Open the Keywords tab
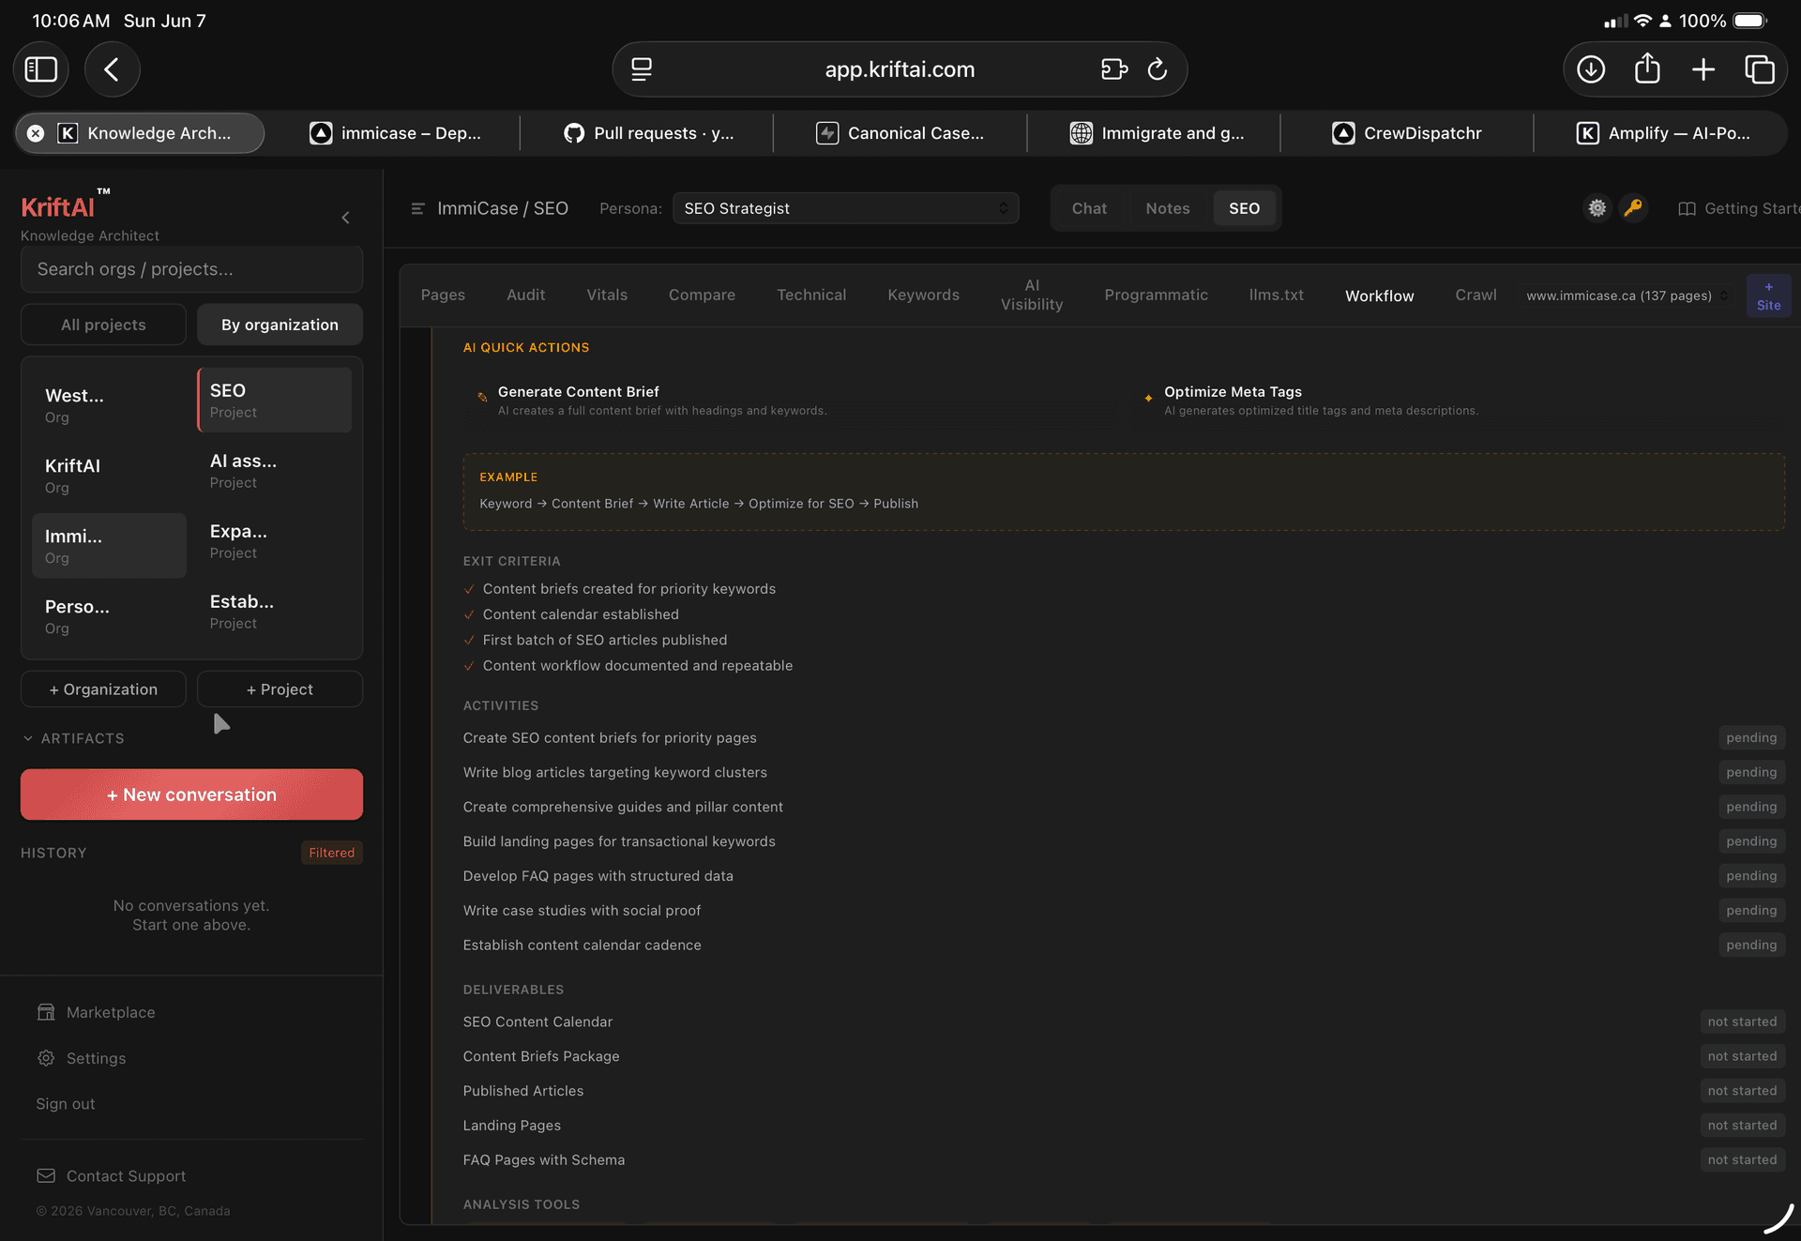 pyautogui.click(x=923, y=295)
